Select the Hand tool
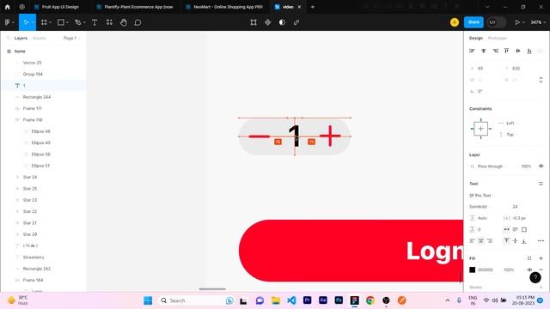Screen dimensions: 550x309 click(124, 22)
